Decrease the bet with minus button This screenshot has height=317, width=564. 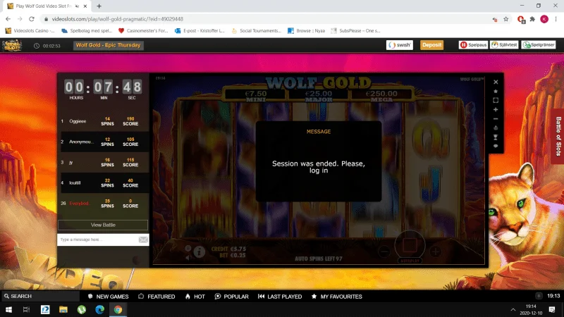tap(384, 251)
